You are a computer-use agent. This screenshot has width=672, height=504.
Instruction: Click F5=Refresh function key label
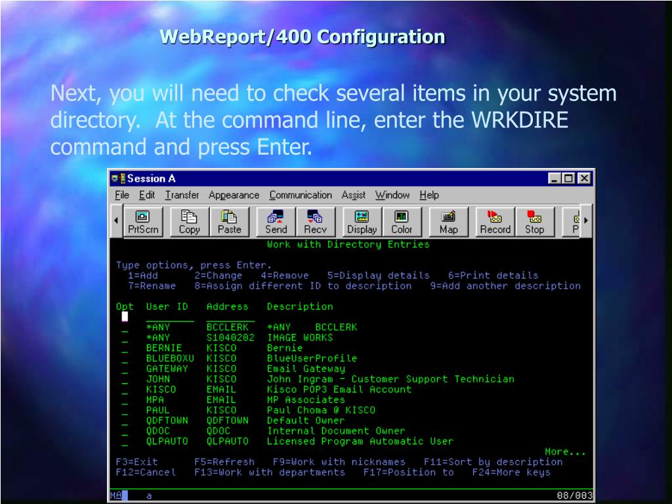(x=224, y=462)
